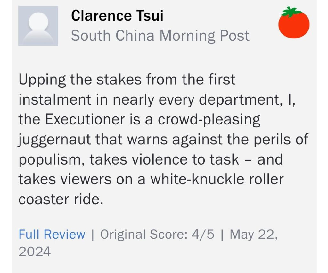Click the avatar's head silhouette
This screenshot has height=273, width=328.
38,22
